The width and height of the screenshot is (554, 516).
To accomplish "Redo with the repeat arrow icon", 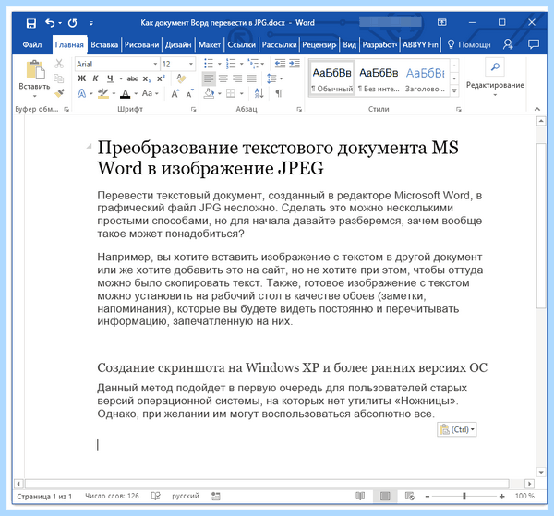I will 72,23.
